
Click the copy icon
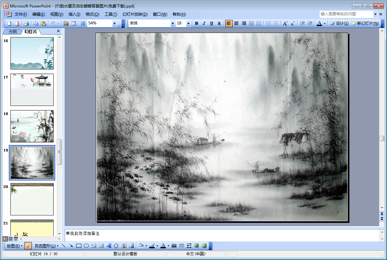tap(36, 23)
